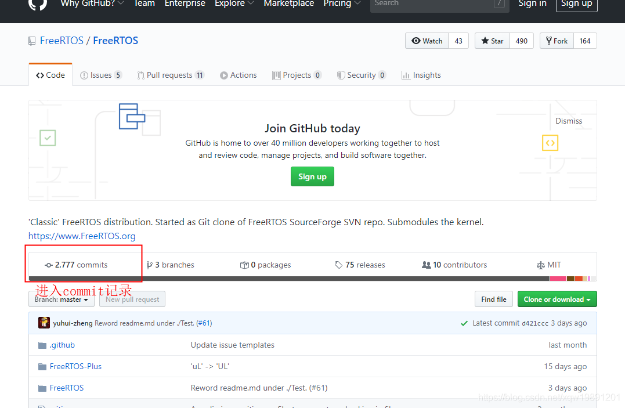Open the yuhui-zheng avatar
625x408 pixels.
[x=44, y=323]
